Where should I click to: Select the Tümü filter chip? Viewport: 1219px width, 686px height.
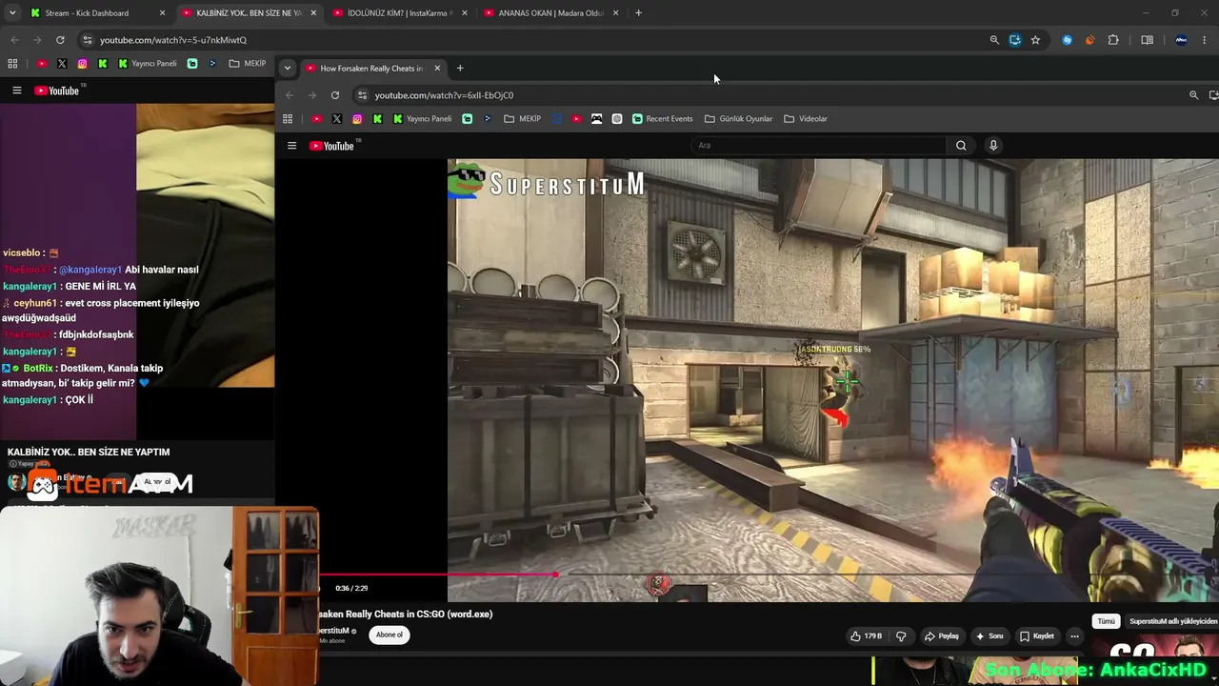[1106, 621]
